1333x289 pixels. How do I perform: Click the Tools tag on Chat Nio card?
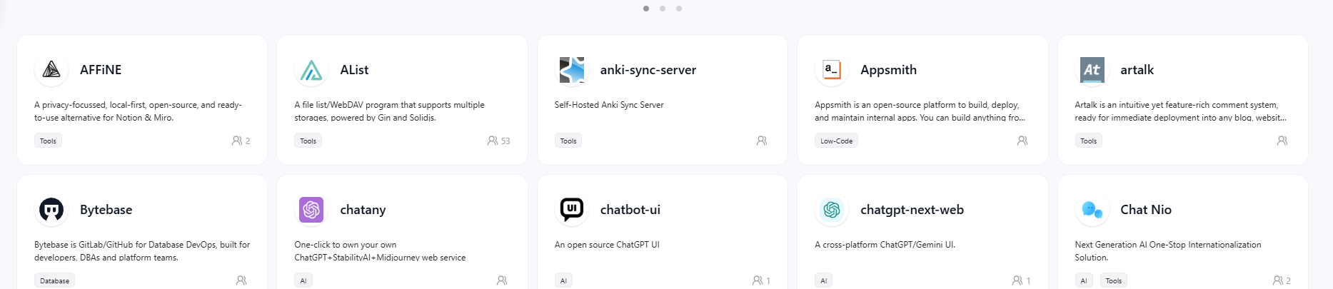click(x=1114, y=280)
